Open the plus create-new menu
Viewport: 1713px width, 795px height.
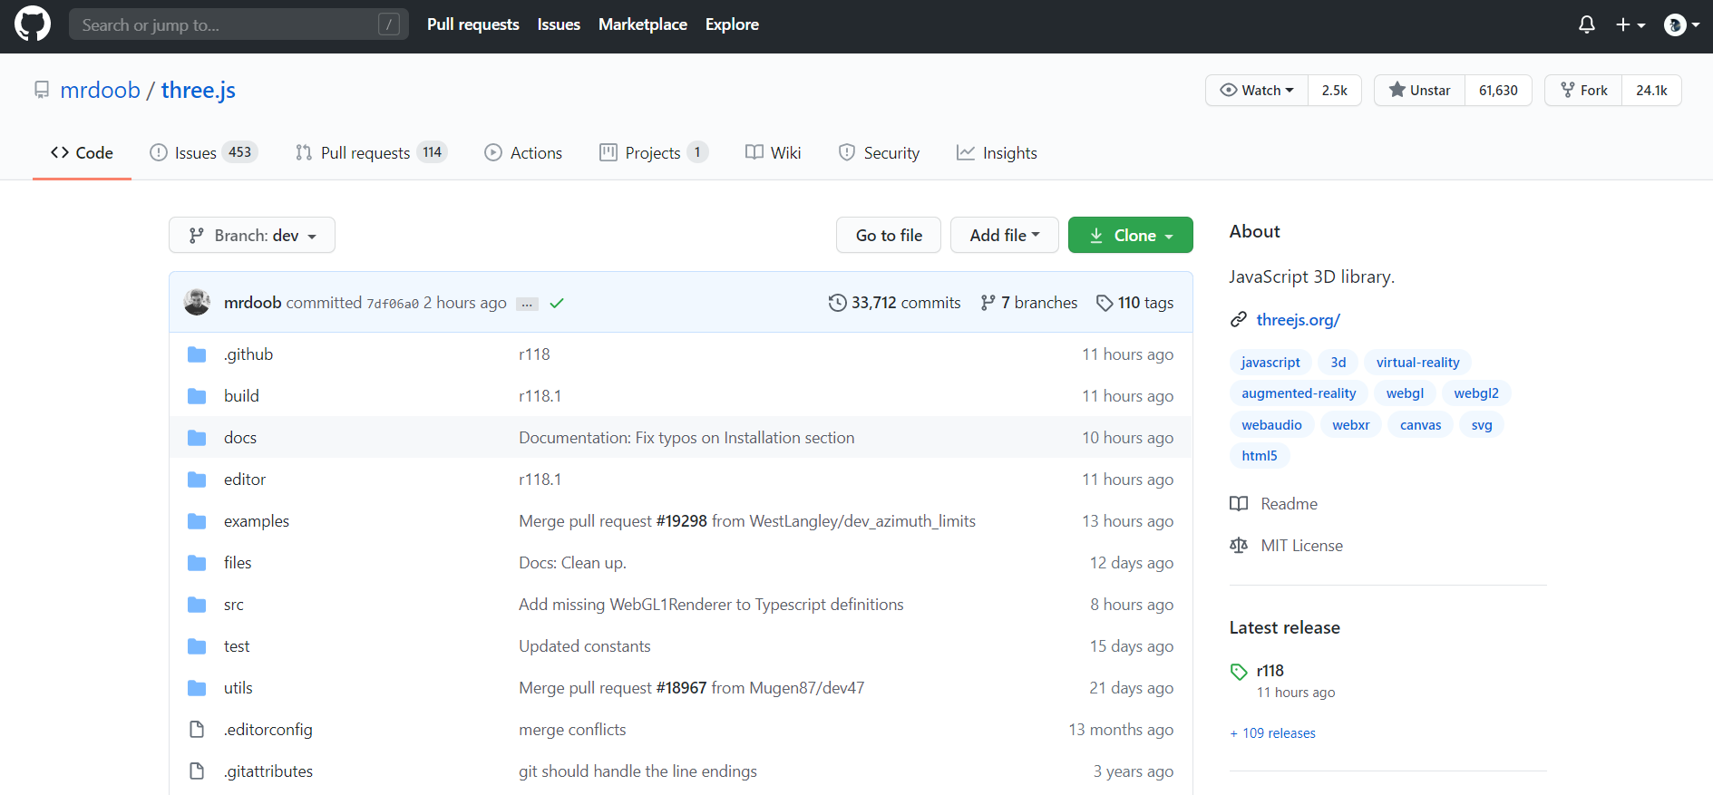coord(1630,24)
